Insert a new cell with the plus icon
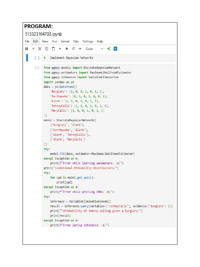Image resolution: width=200 pixels, height=267 pixels. coord(33,49)
